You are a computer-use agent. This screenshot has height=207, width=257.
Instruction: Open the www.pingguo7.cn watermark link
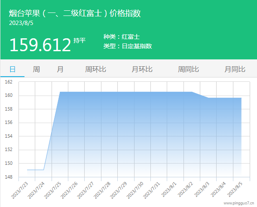pos(239,204)
